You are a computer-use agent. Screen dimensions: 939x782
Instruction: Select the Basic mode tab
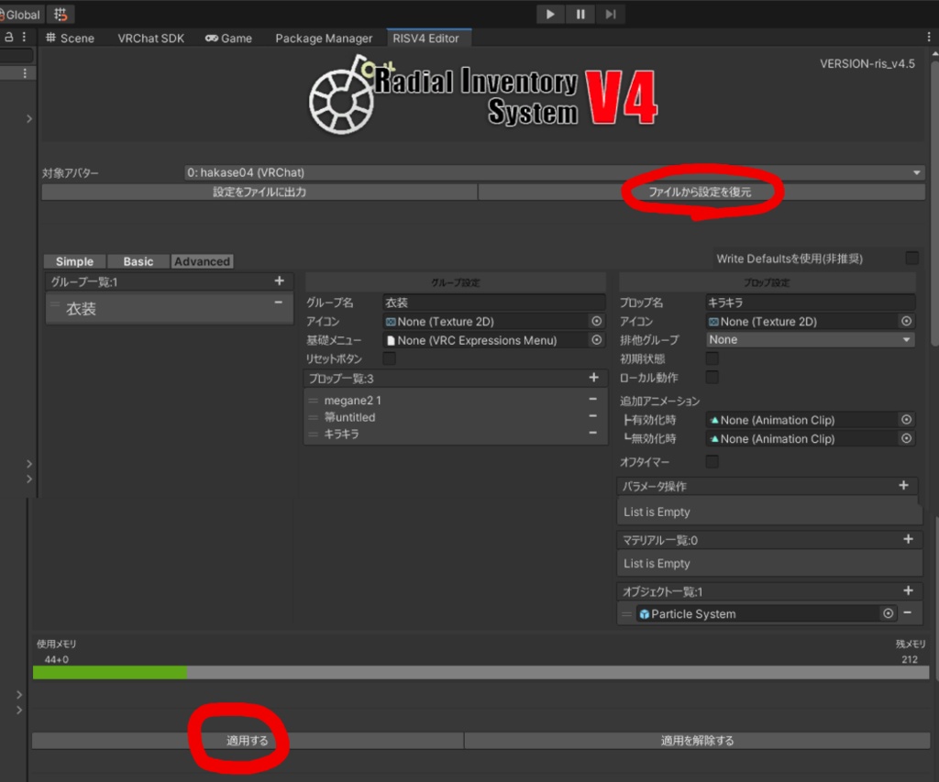(138, 261)
